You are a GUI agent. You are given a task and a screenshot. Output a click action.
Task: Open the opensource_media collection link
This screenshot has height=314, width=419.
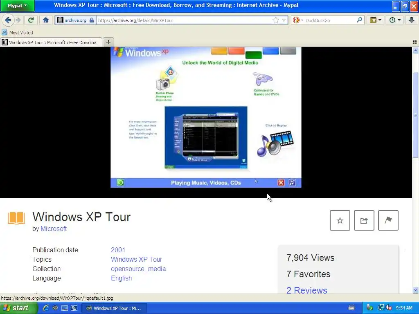(138, 269)
